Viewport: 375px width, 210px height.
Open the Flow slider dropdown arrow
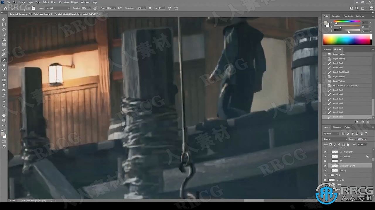[x=114, y=8]
